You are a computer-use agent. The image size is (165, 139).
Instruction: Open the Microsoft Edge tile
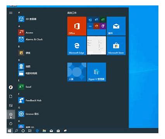point(77,46)
